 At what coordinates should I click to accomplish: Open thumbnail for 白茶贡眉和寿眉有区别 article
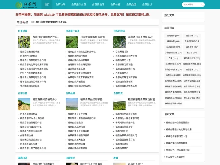[72, 42]
